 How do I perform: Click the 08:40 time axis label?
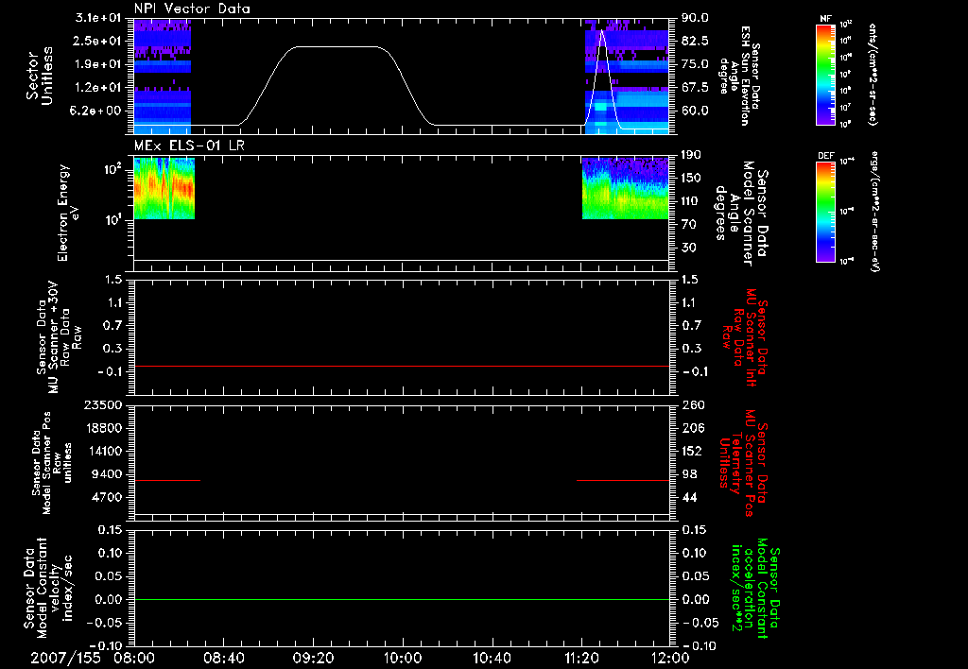click(x=223, y=658)
